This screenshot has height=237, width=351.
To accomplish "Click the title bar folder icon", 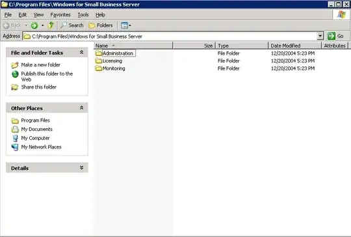I will point(5,5).
